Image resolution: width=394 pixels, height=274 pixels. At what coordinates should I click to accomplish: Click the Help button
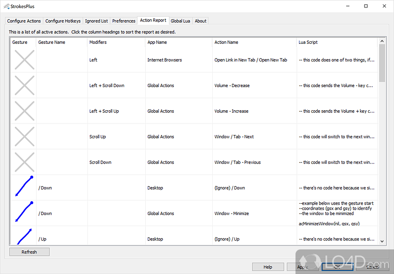coord(268,267)
